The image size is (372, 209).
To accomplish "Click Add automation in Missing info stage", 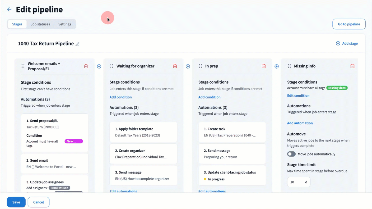I will click(300, 123).
